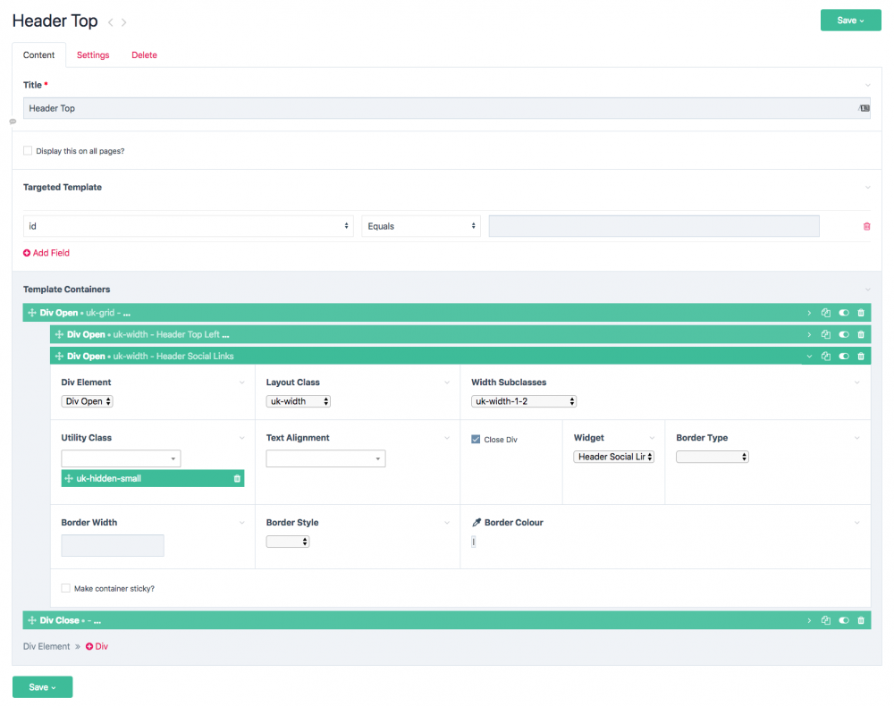Delete the uk-grid Div Open container

coord(861,313)
